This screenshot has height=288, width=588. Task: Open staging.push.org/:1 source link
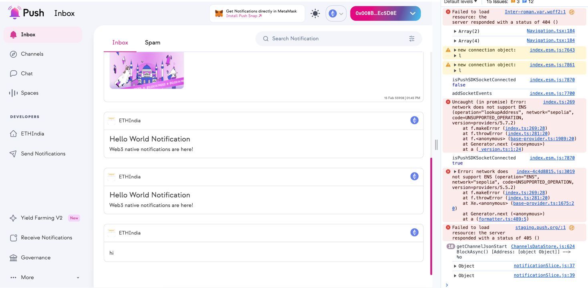540,228
